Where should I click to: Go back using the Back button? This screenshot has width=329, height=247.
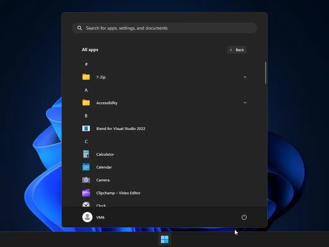coord(237,50)
